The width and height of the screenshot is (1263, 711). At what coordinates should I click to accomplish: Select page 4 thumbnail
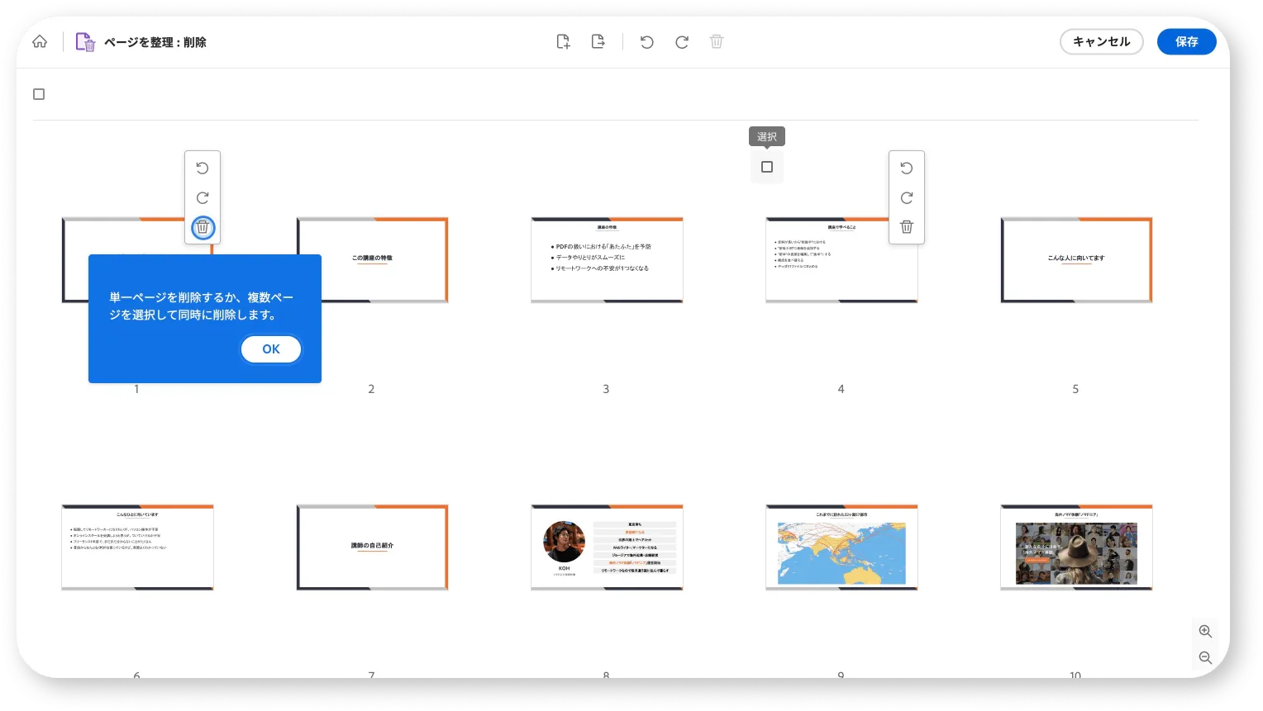[x=841, y=260]
